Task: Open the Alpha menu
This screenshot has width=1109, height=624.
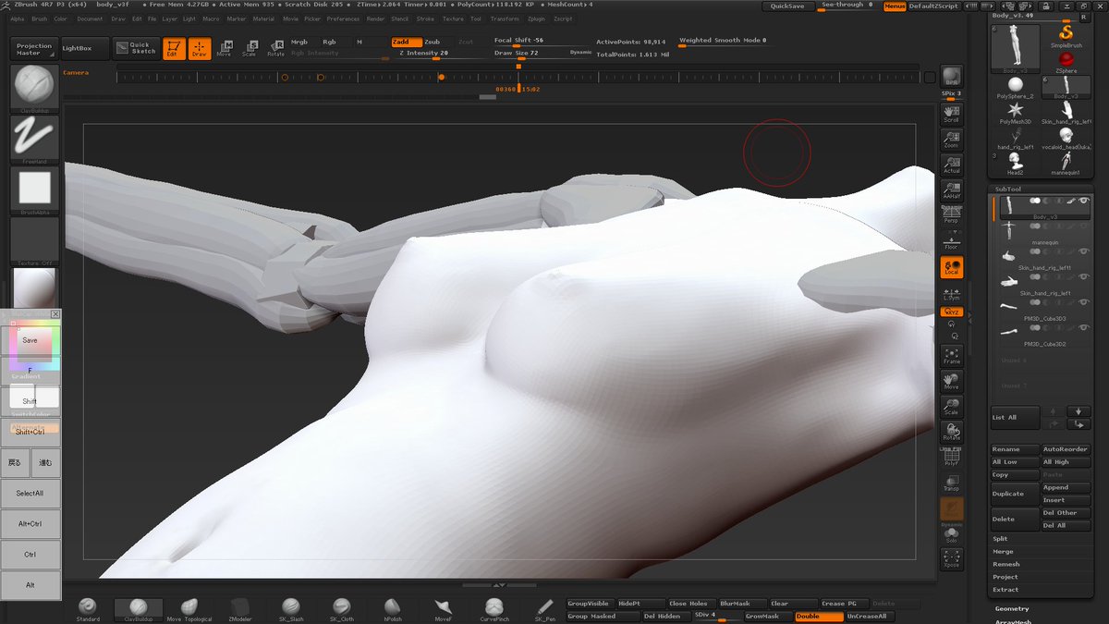Action: tap(18, 18)
